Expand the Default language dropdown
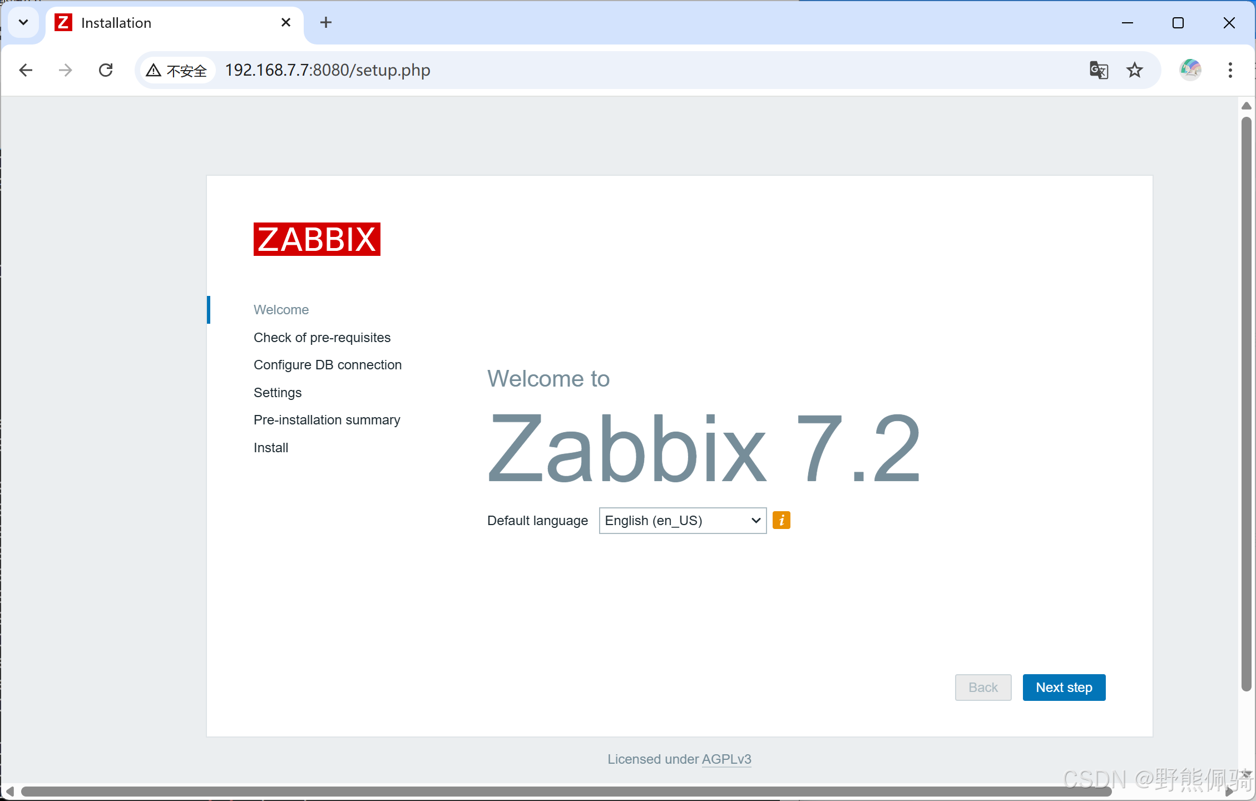The height and width of the screenshot is (801, 1256). tap(682, 521)
